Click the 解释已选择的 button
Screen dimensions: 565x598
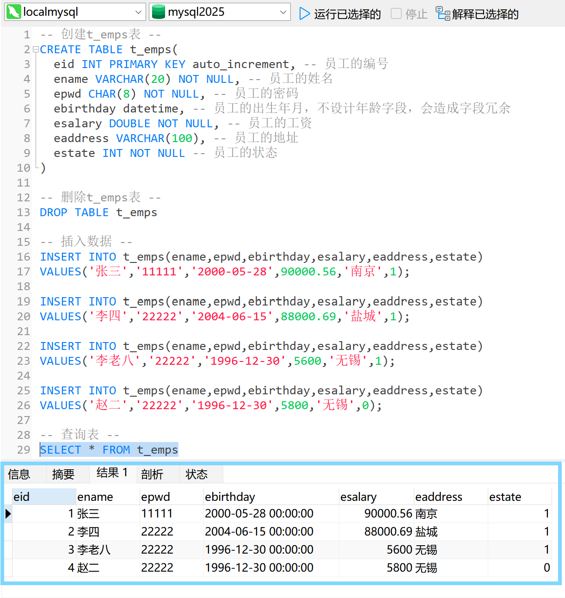tap(477, 14)
